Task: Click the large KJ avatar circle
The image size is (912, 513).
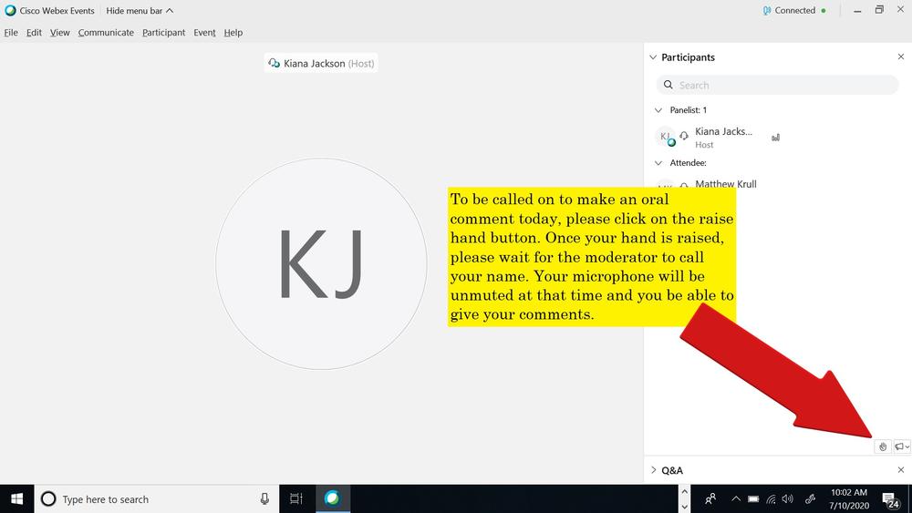Action: click(321, 263)
